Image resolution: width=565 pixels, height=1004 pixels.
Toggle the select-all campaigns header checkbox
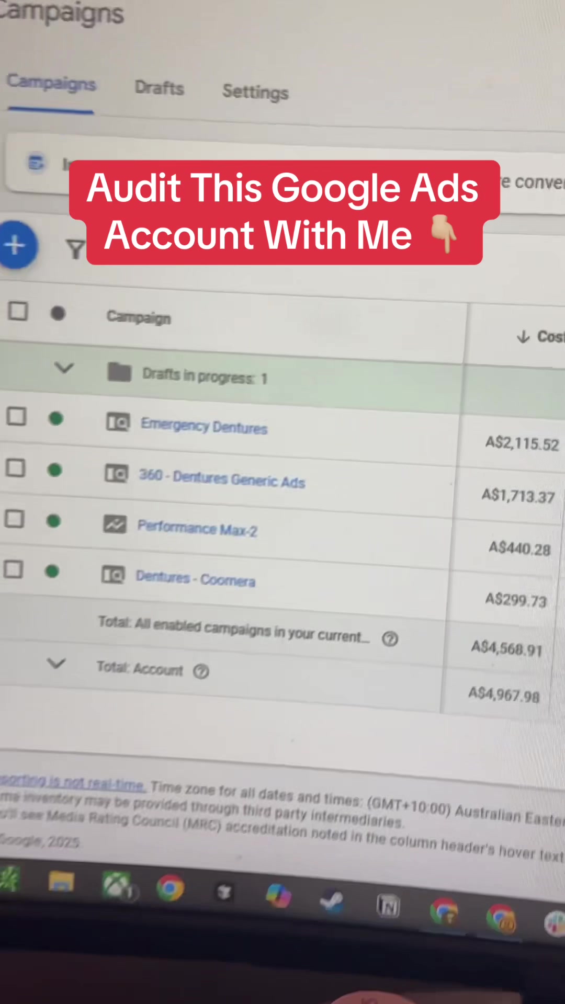[x=18, y=311]
